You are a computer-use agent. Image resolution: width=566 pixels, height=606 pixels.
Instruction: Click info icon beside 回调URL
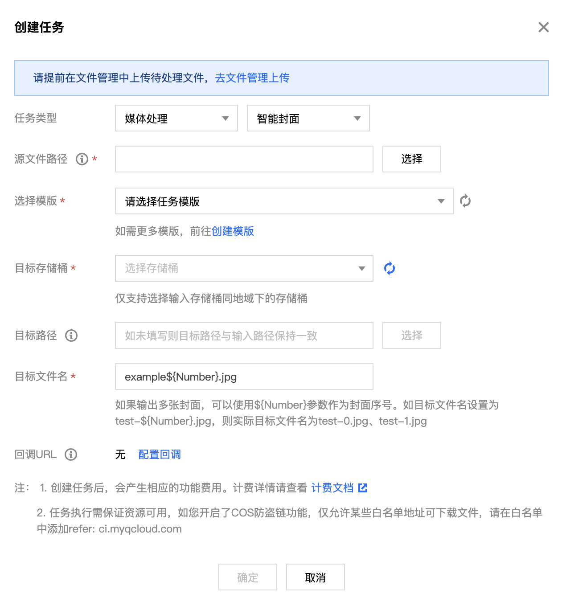tap(71, 454)
